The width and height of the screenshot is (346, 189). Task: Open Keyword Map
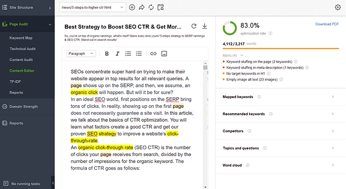click(21, 38)
